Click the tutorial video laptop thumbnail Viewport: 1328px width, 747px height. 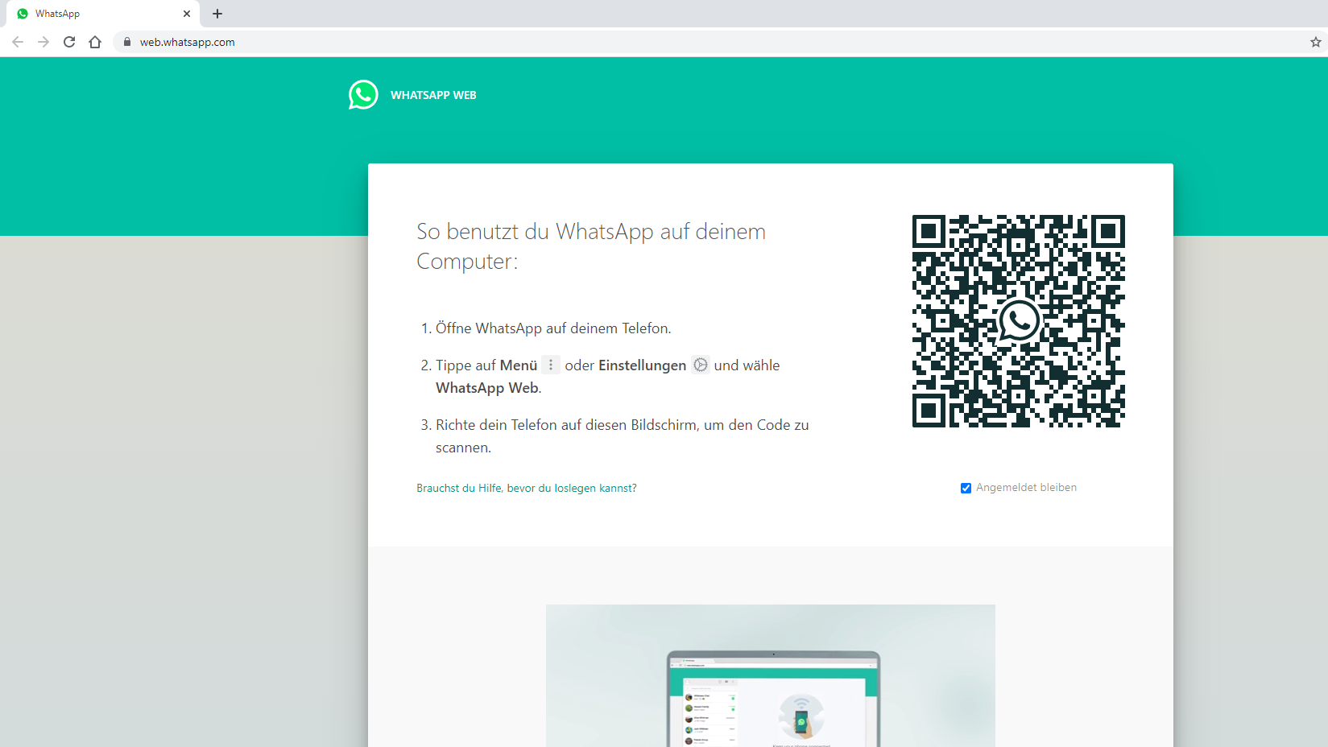(771, 675)
